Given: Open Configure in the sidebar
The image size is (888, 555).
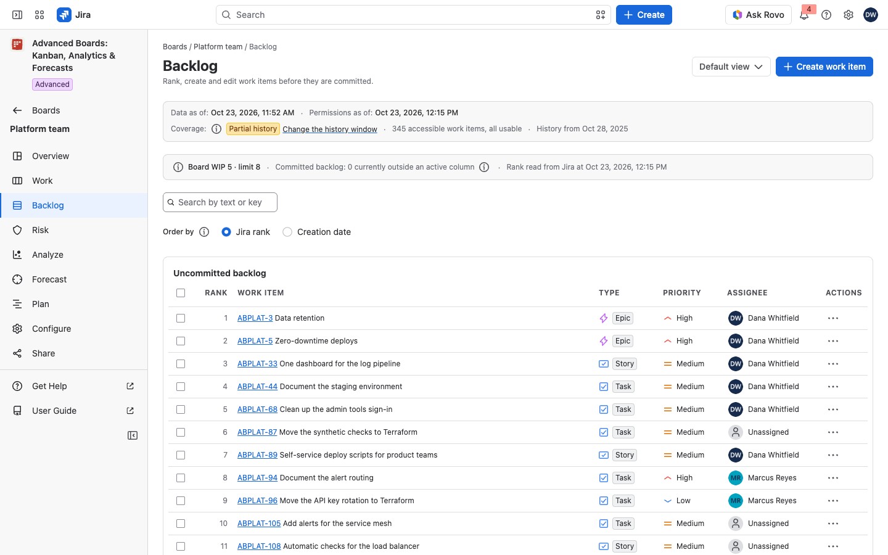Looking at the screenshot, I should click(x=74, y=329).
